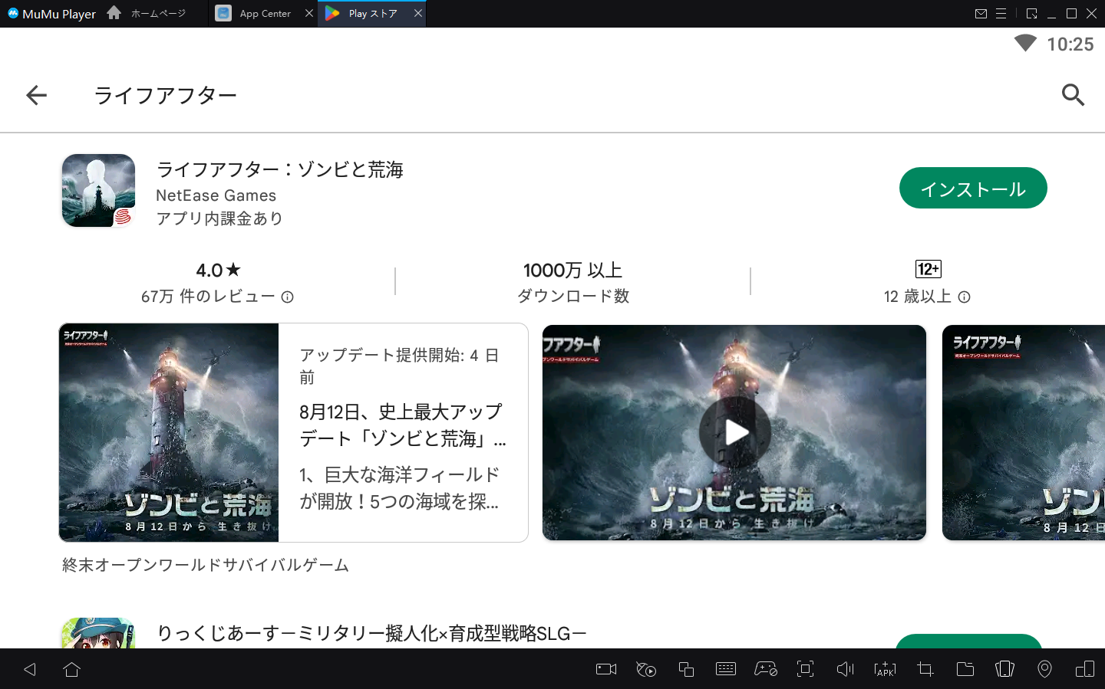Go back with the arrow beside ライフアフター

[36, 95]
